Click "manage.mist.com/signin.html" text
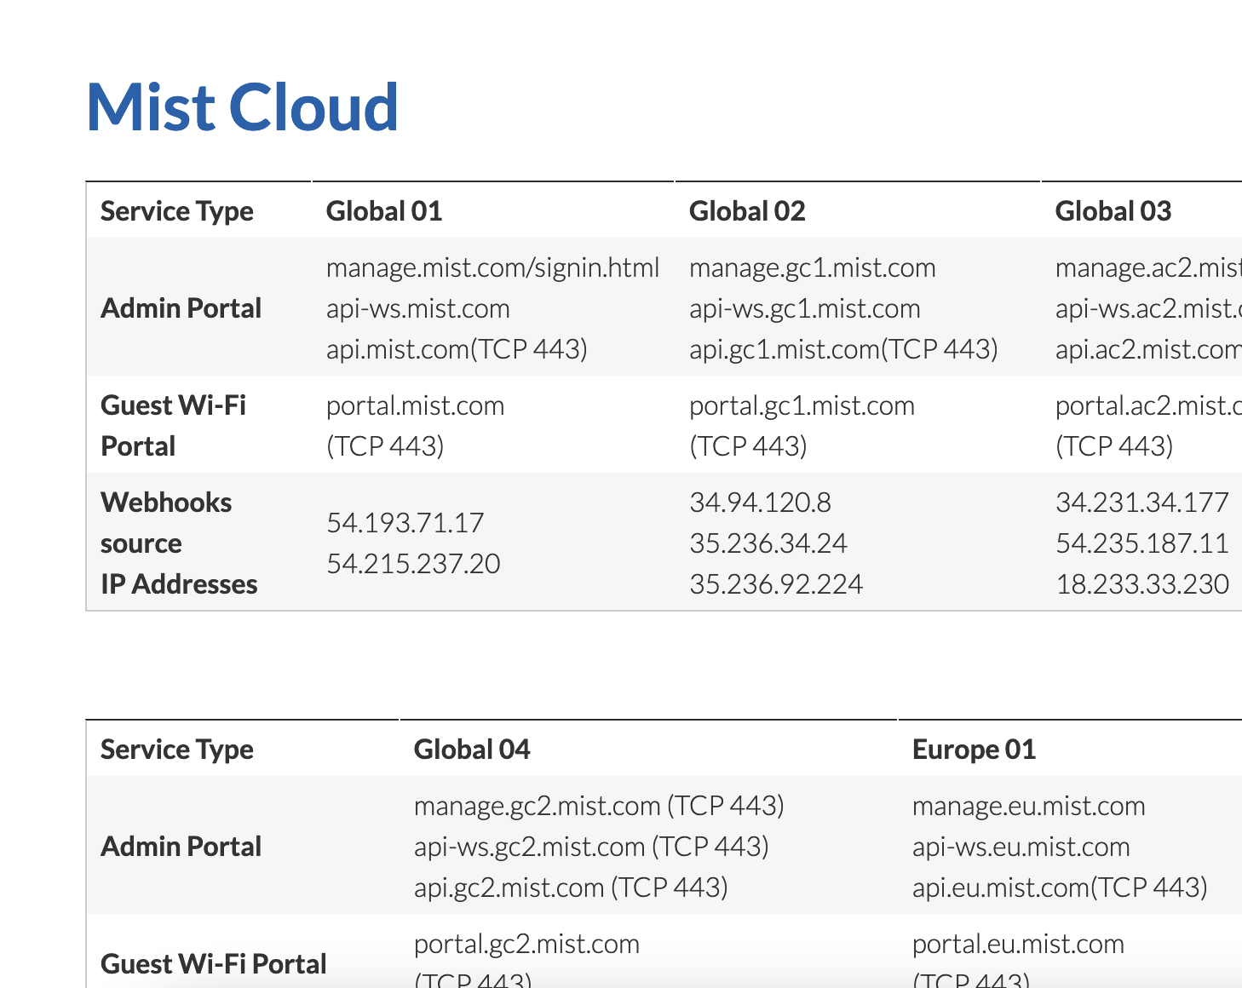This screenshot has height=988, width=1242. coord(492,268)
